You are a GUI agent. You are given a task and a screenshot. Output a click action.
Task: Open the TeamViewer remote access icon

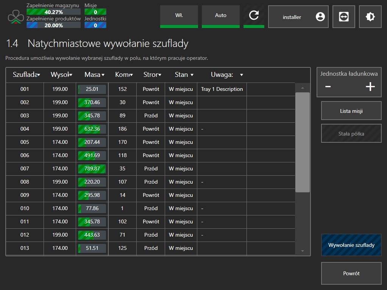pos(343,17)
